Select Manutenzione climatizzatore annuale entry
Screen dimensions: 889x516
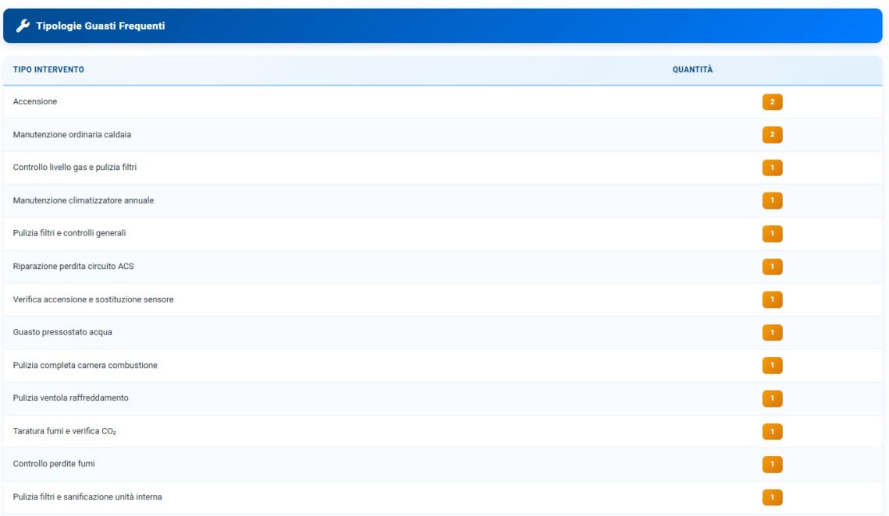point(84,200)
